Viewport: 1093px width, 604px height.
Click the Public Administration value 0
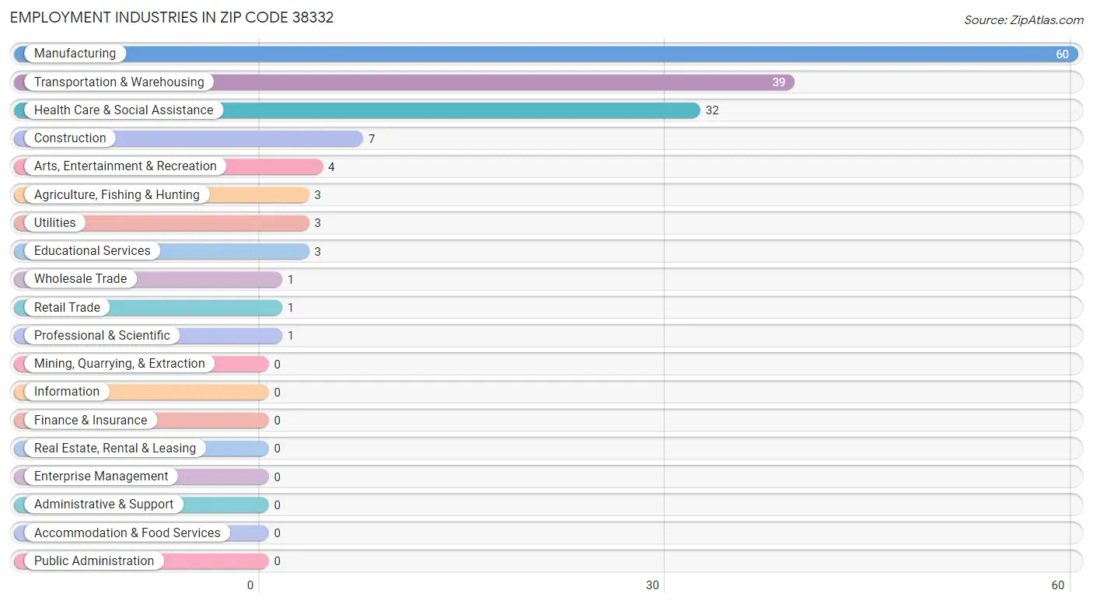277,561
